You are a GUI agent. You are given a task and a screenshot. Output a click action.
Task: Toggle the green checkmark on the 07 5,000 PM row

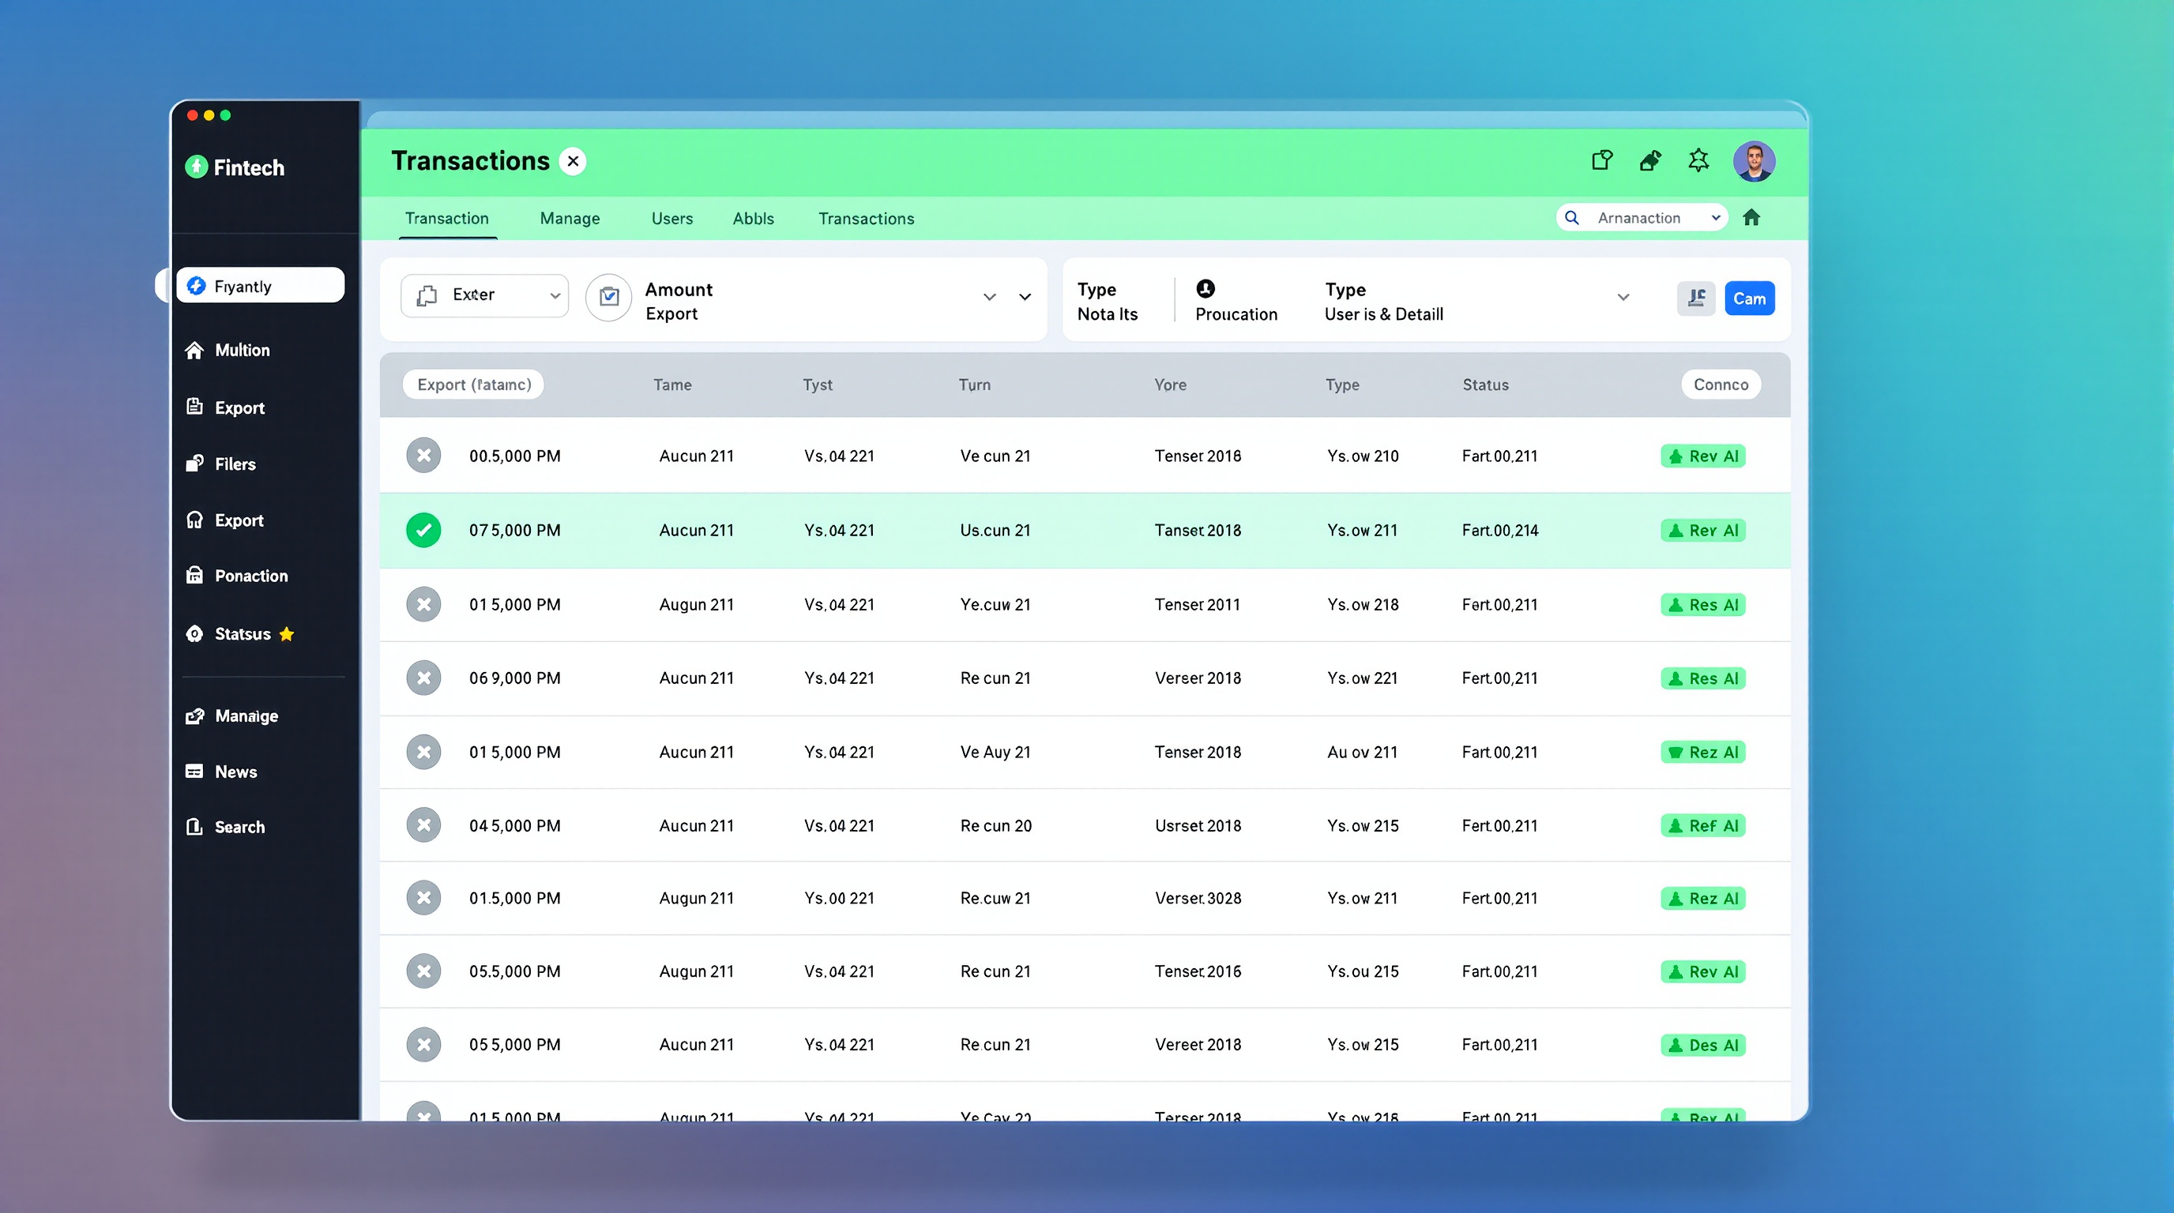pos(423,531)
